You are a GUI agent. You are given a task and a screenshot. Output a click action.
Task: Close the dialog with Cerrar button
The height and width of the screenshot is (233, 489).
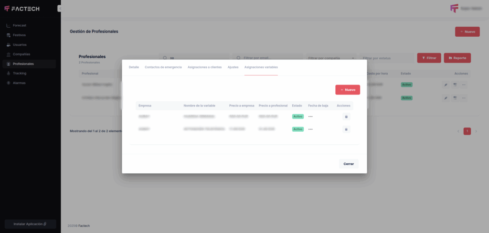point(349,164)
